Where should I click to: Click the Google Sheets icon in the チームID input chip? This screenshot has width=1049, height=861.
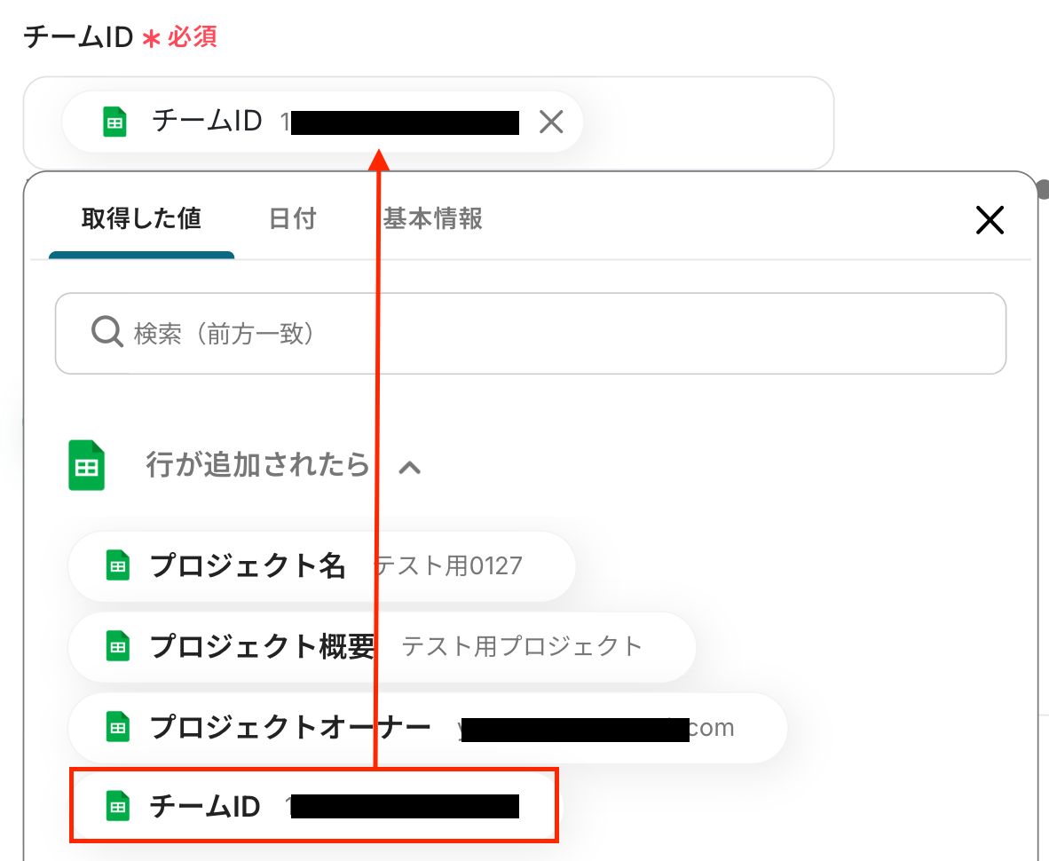(x=114, y=122)
